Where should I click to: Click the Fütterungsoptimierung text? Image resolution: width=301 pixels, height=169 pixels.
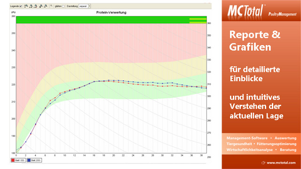[x=277, y=144]
